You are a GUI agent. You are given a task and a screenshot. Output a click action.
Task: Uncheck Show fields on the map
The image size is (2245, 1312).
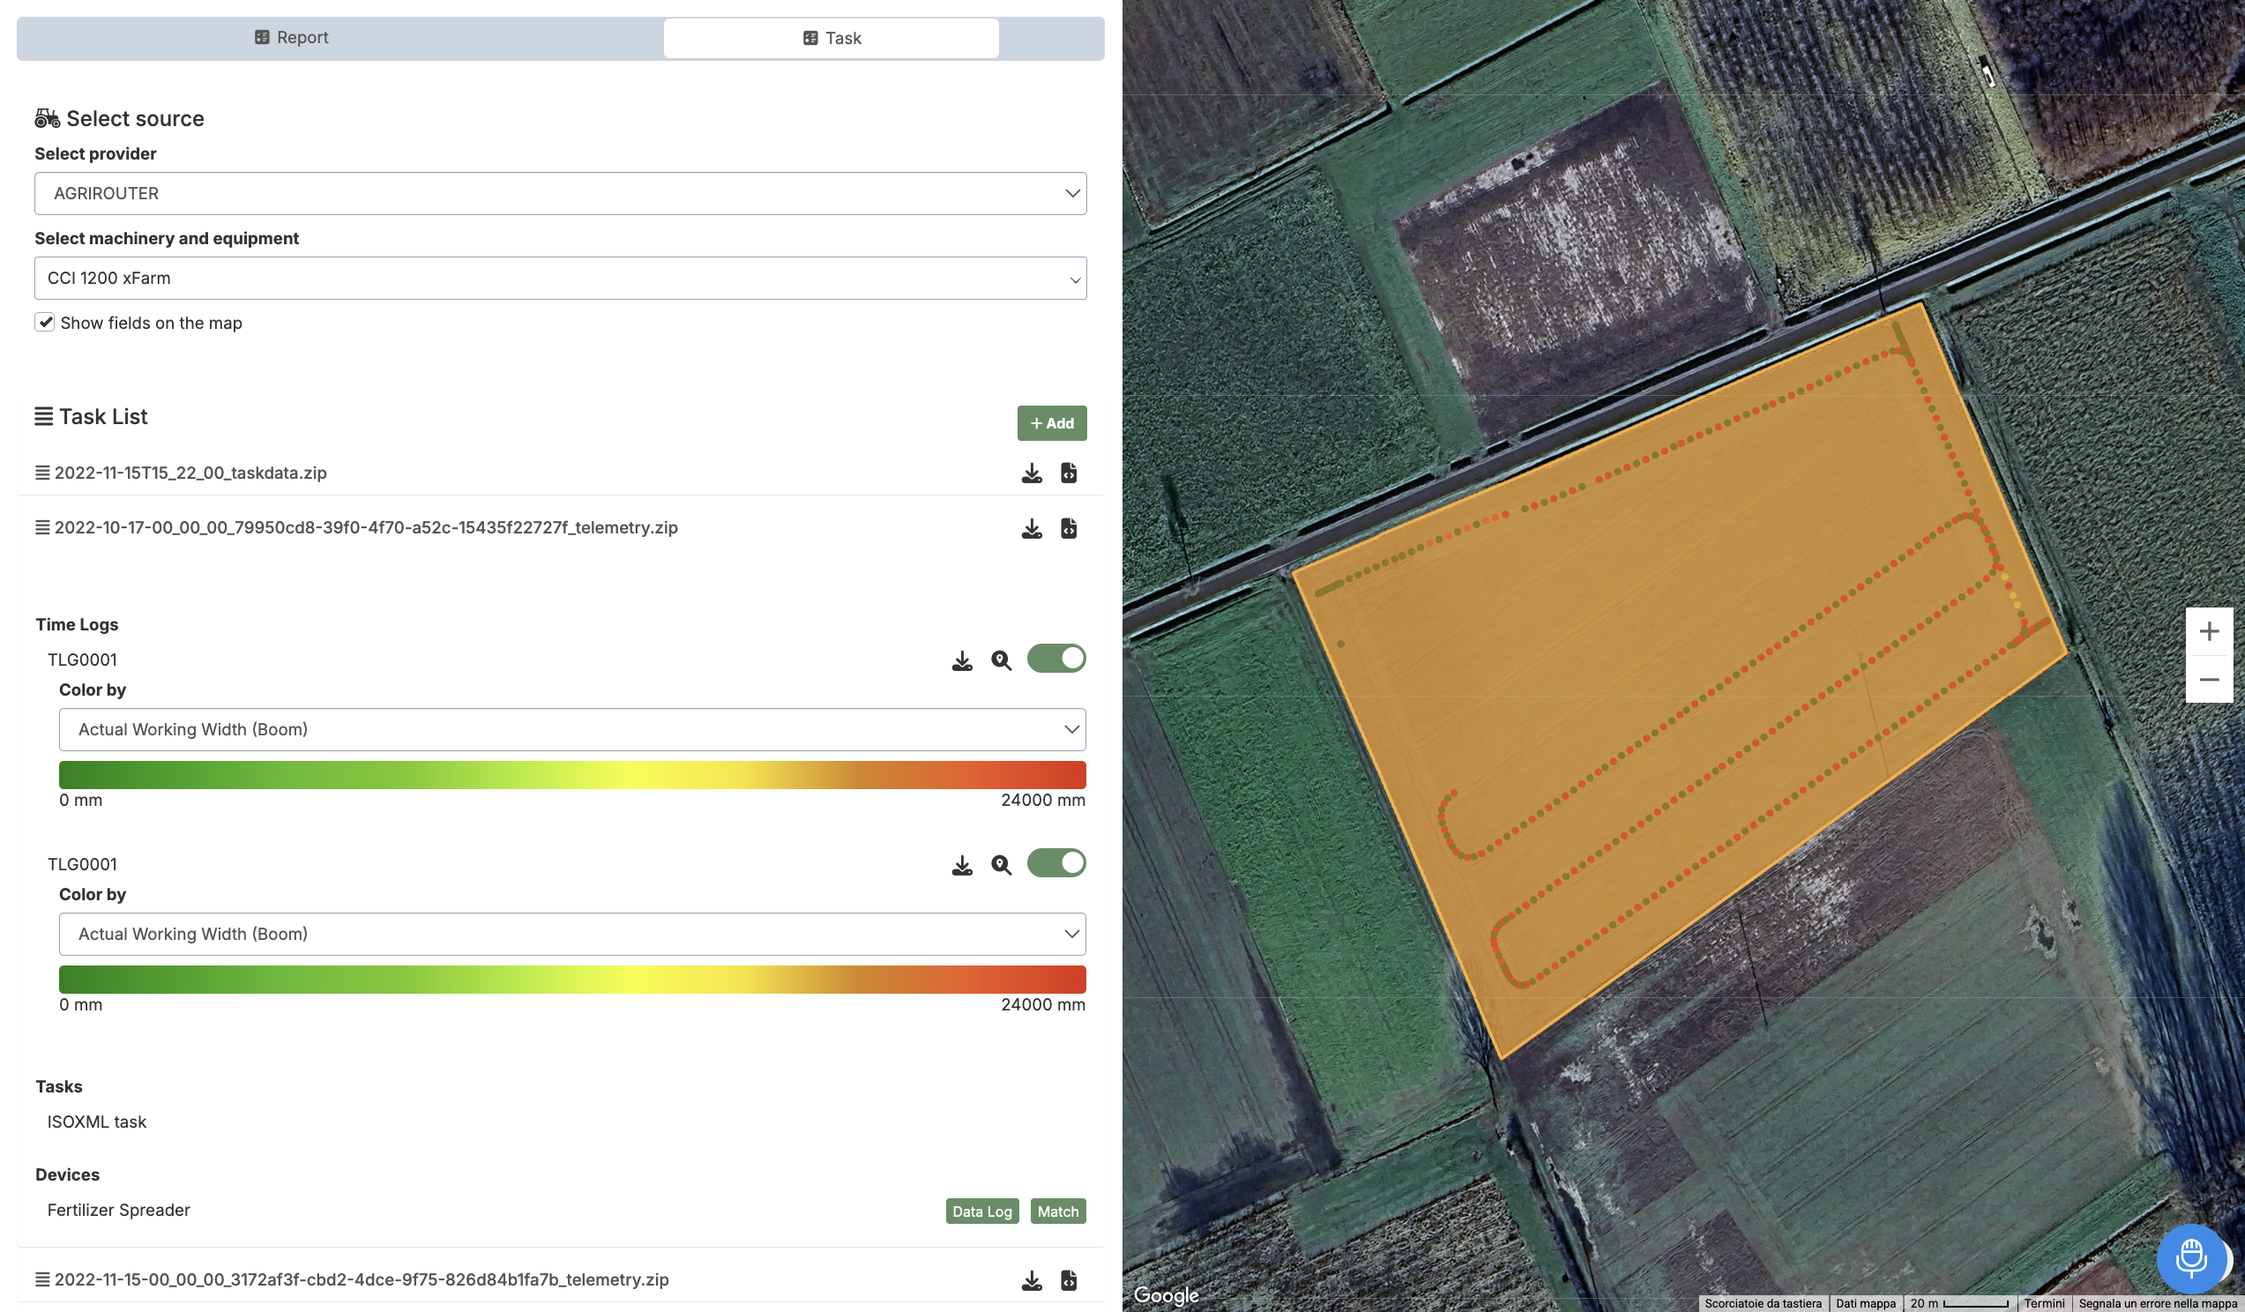coord(45,323)
